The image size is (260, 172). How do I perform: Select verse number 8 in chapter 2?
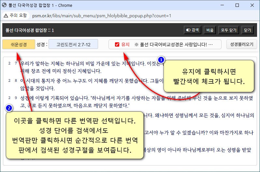(16, 80)
